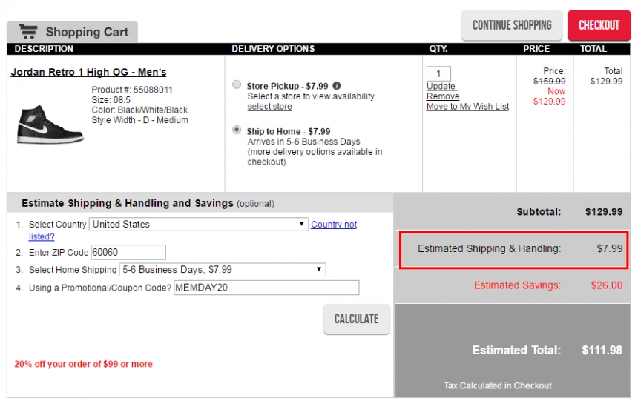
Task: Click the Promotional/Coupon Code field
Action: pyautogui.click(x=266, y=288)
